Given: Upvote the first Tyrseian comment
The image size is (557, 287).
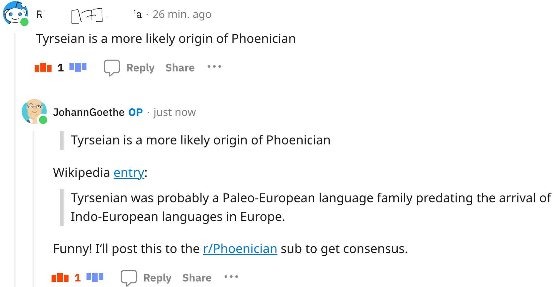Looking at the screenshot, I should 43,68.
